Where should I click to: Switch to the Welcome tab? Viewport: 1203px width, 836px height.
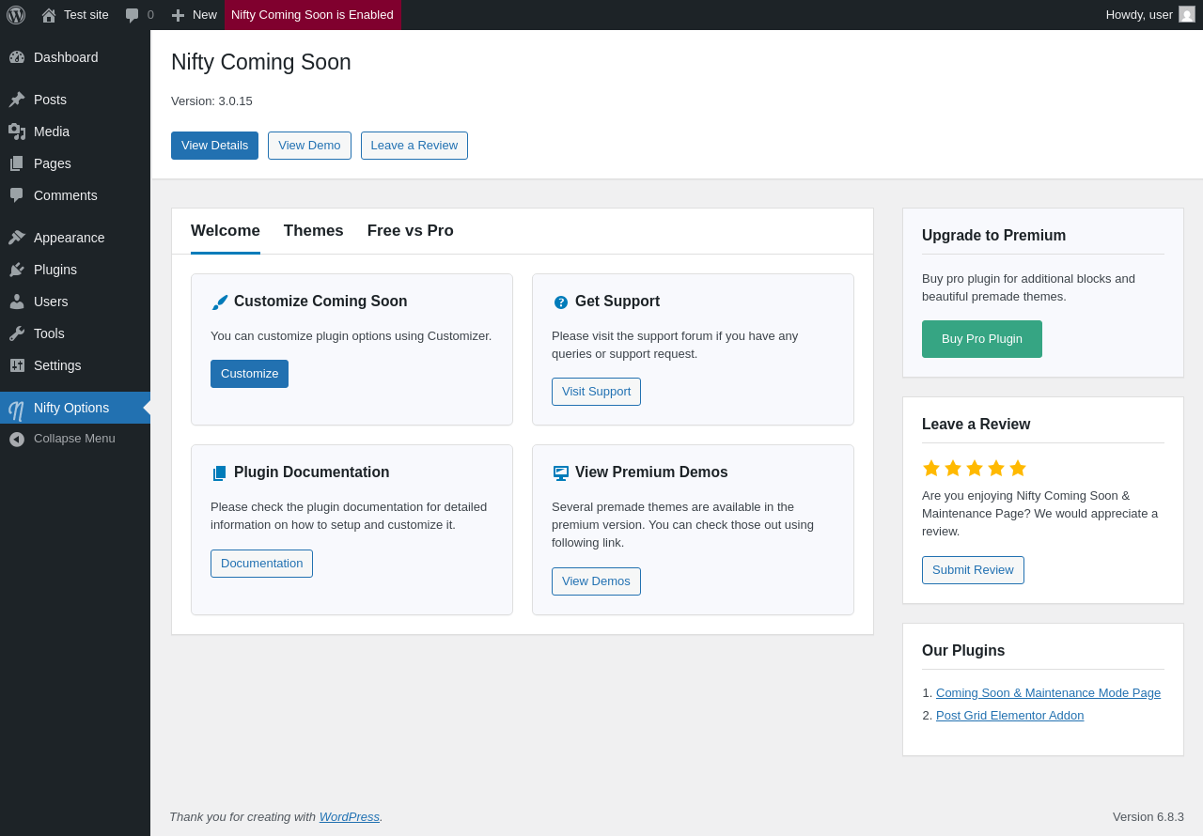point(226,231)
